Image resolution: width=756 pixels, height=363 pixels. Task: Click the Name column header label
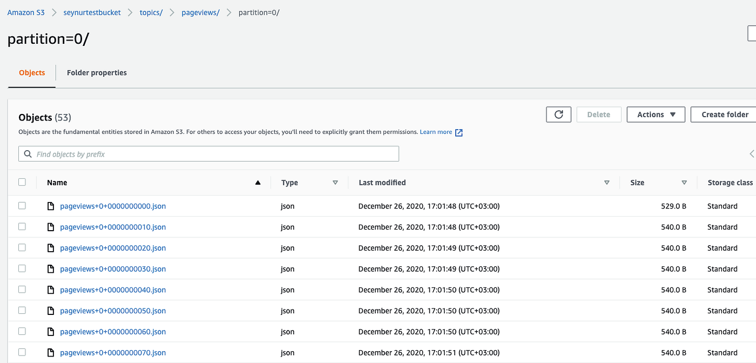click(x=57, y=183)
